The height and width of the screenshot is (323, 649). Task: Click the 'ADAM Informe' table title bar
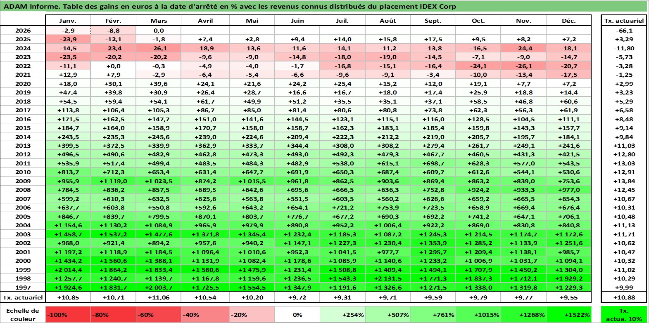tap(324, 6)
